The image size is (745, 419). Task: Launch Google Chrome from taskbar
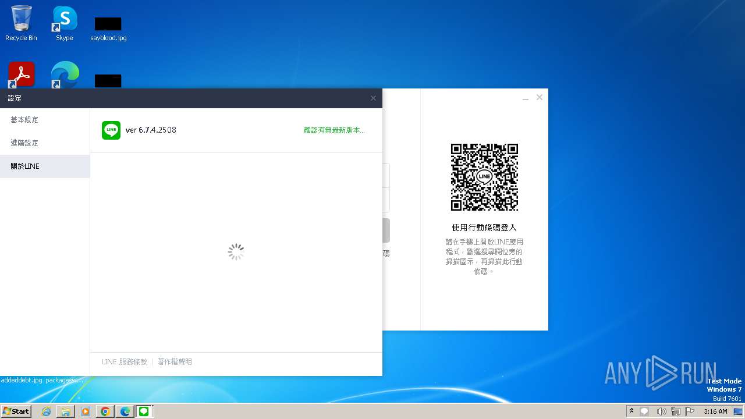point(105,411)
